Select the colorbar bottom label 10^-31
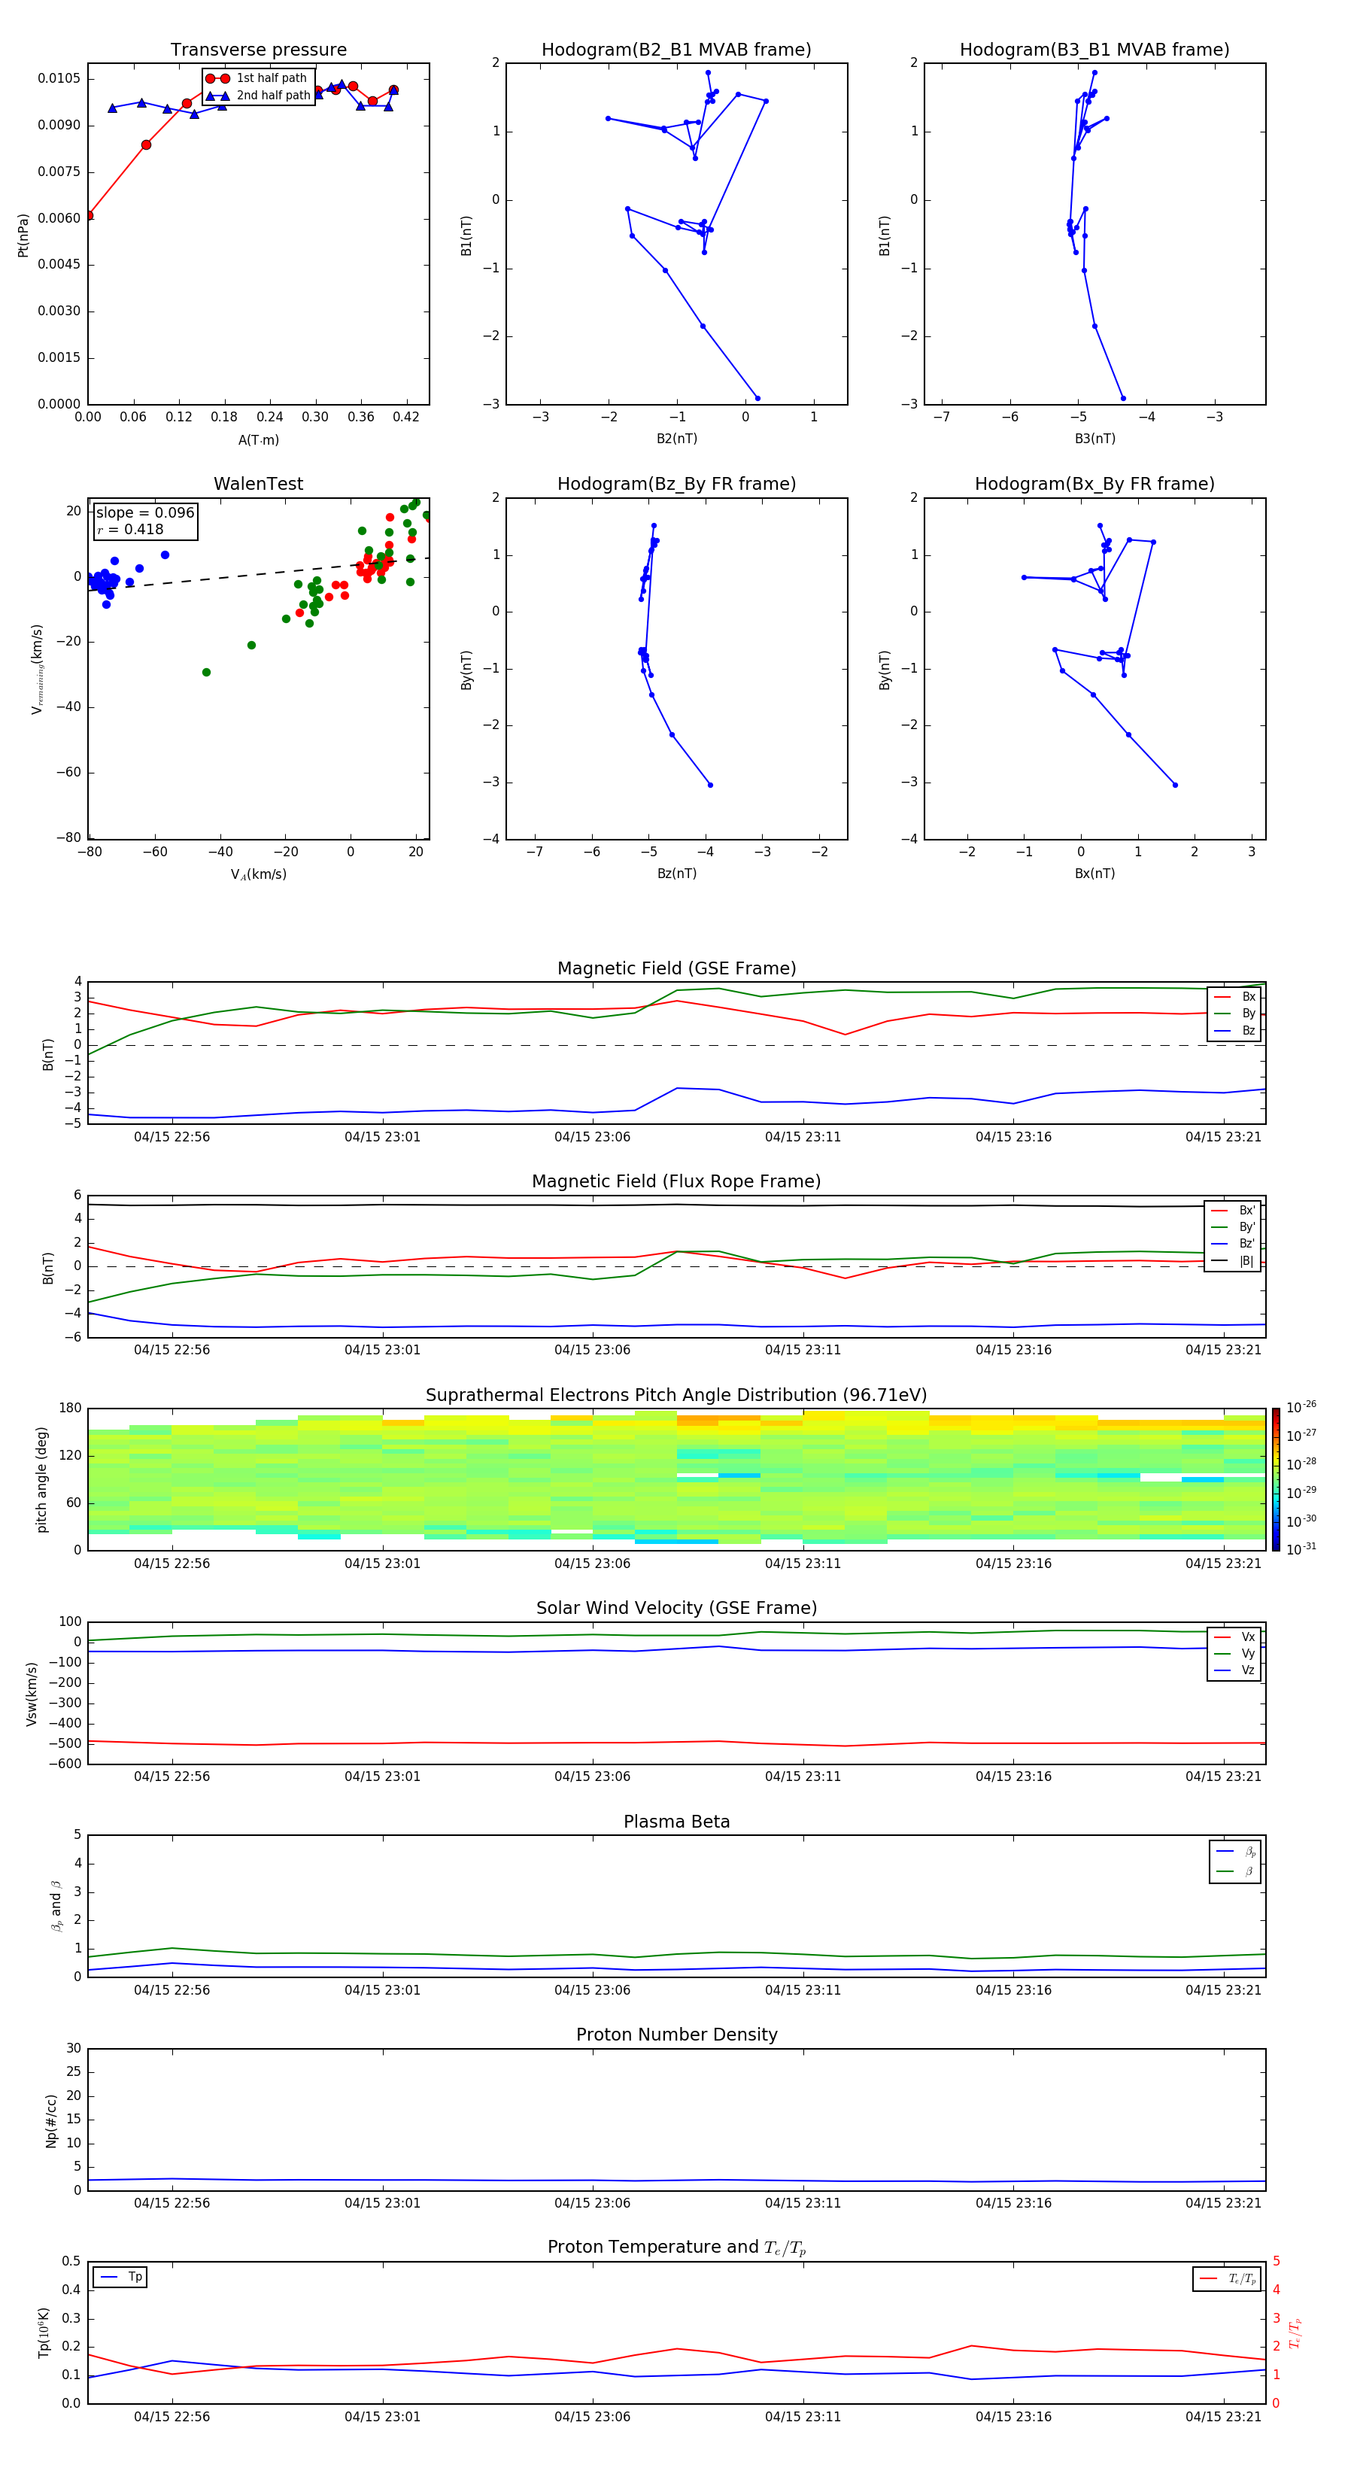1354x2483 pixels. (1301, 1550)
